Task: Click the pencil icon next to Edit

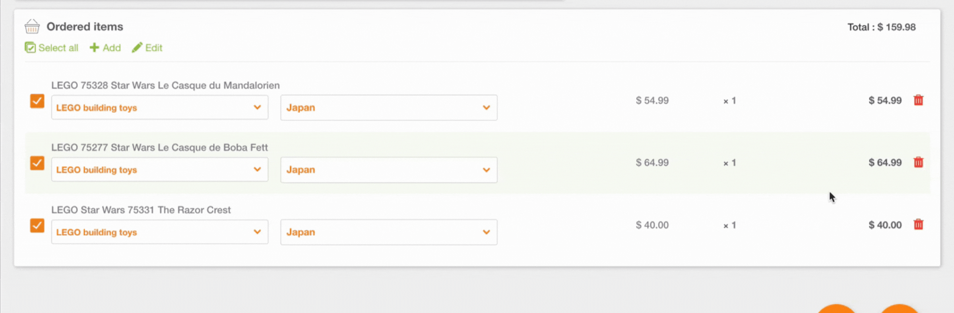Action: (138, 47)
